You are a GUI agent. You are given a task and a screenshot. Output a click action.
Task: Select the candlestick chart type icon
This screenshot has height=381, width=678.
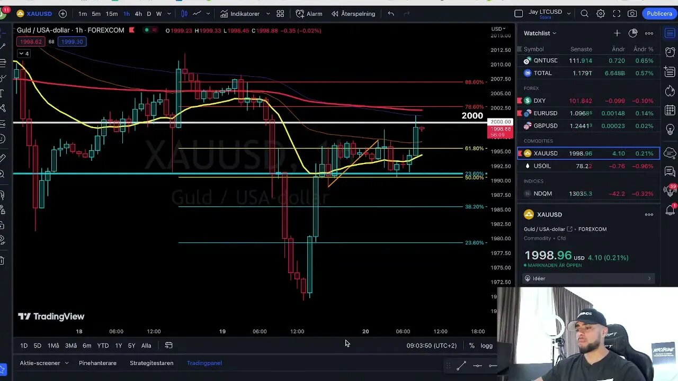(184, 14)
